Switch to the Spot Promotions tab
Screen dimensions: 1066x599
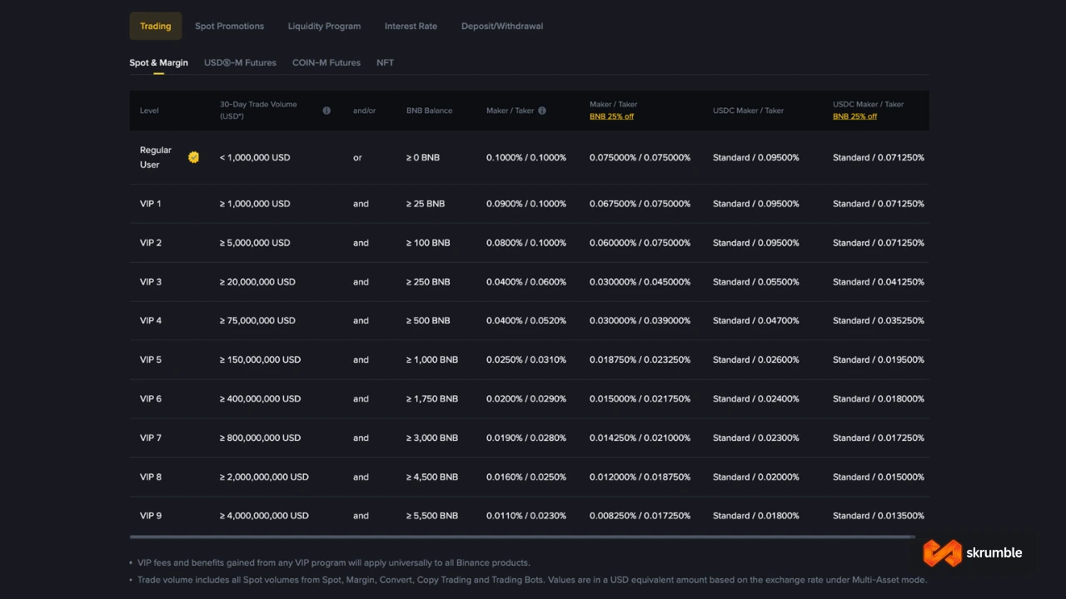pyautogui.click(x=230, y=26)
